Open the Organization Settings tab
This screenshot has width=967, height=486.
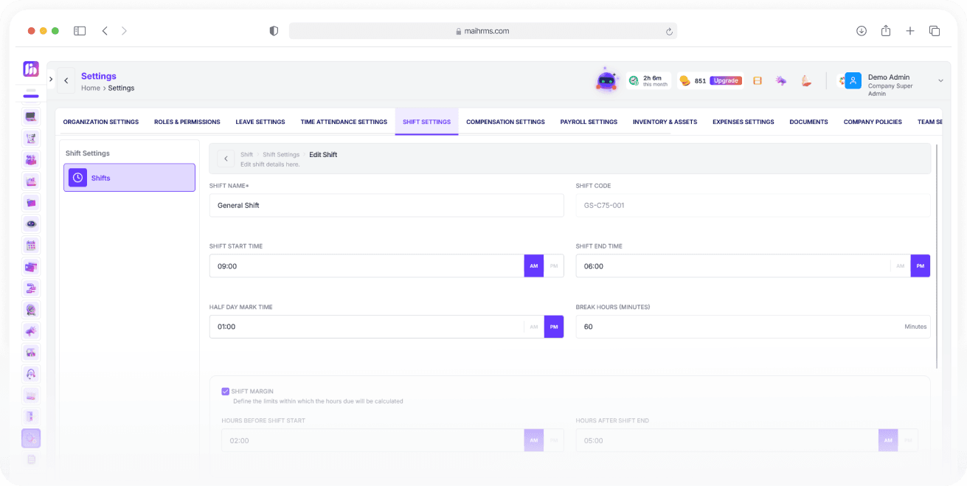point(101,122)
